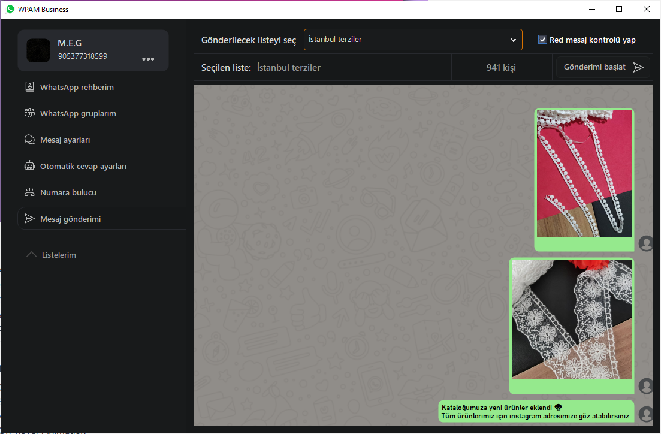The height and width of the screenshot is (434, 661).
Task: Open the WhatsApp gruplarım menu item
Action: (x=78, y=113)
